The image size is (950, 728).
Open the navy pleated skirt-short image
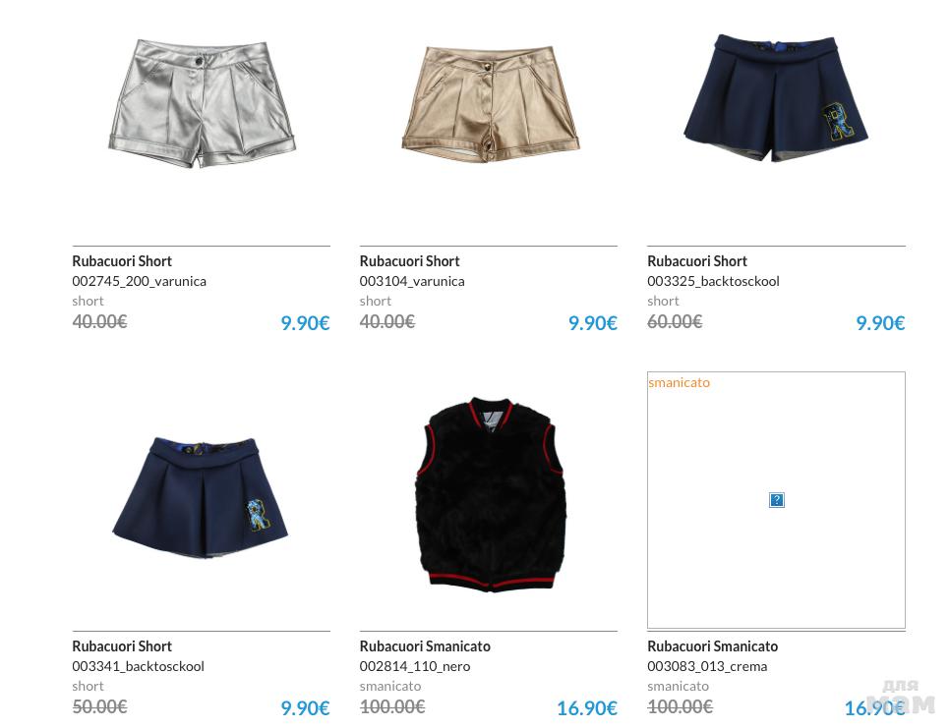(x=201, y=499)
